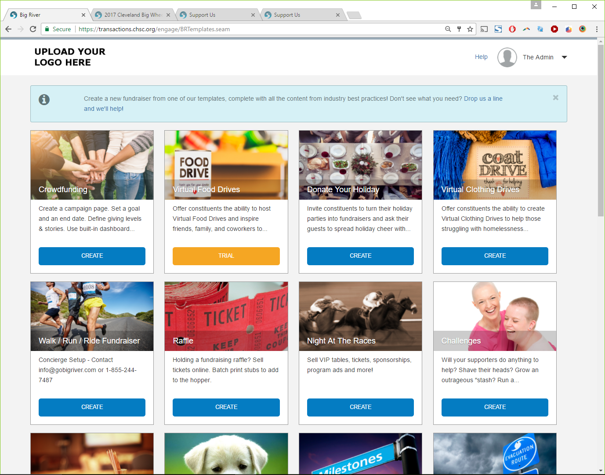The image size is (605, 475).
Task: Click the scrollbar up arrow
Action: pyautogui.click(x=601, y=41)
